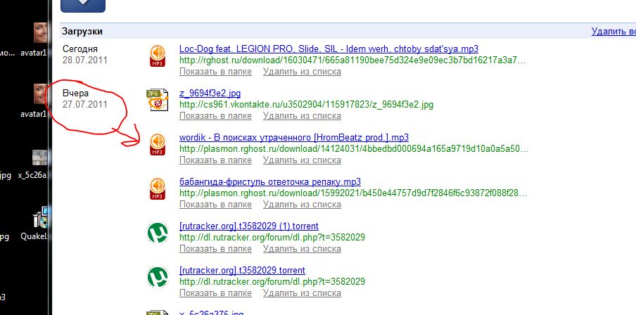Open the z_9694f3e2.jpg file link
Viewport: 636px width, 315px height.
pos(210,94)
